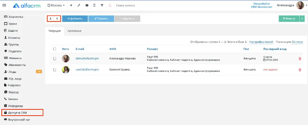Open Информер sidebar item
Screen dimensions: 308x125
[x=13, y=106]
